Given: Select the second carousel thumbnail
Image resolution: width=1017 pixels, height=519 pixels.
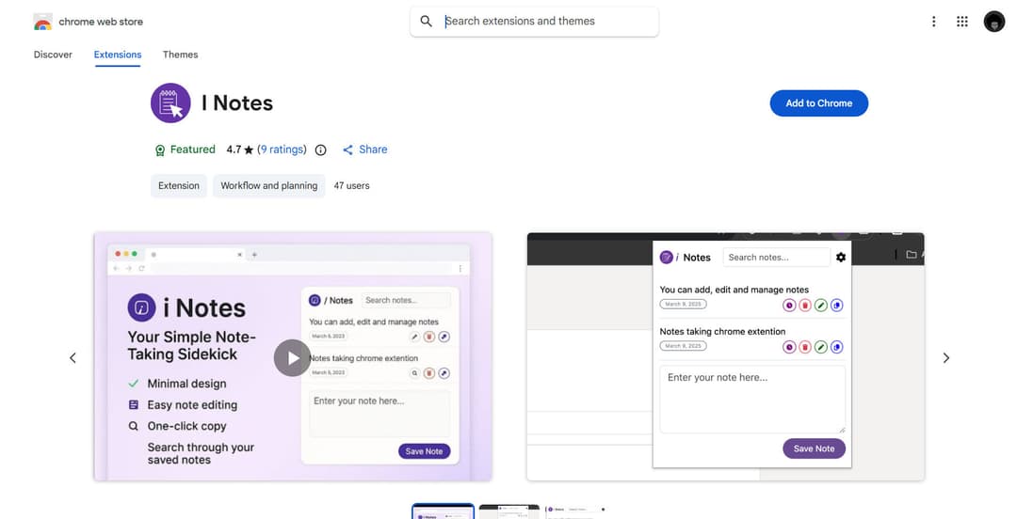Looking at the screenshot, I should (x=509, y=511).
